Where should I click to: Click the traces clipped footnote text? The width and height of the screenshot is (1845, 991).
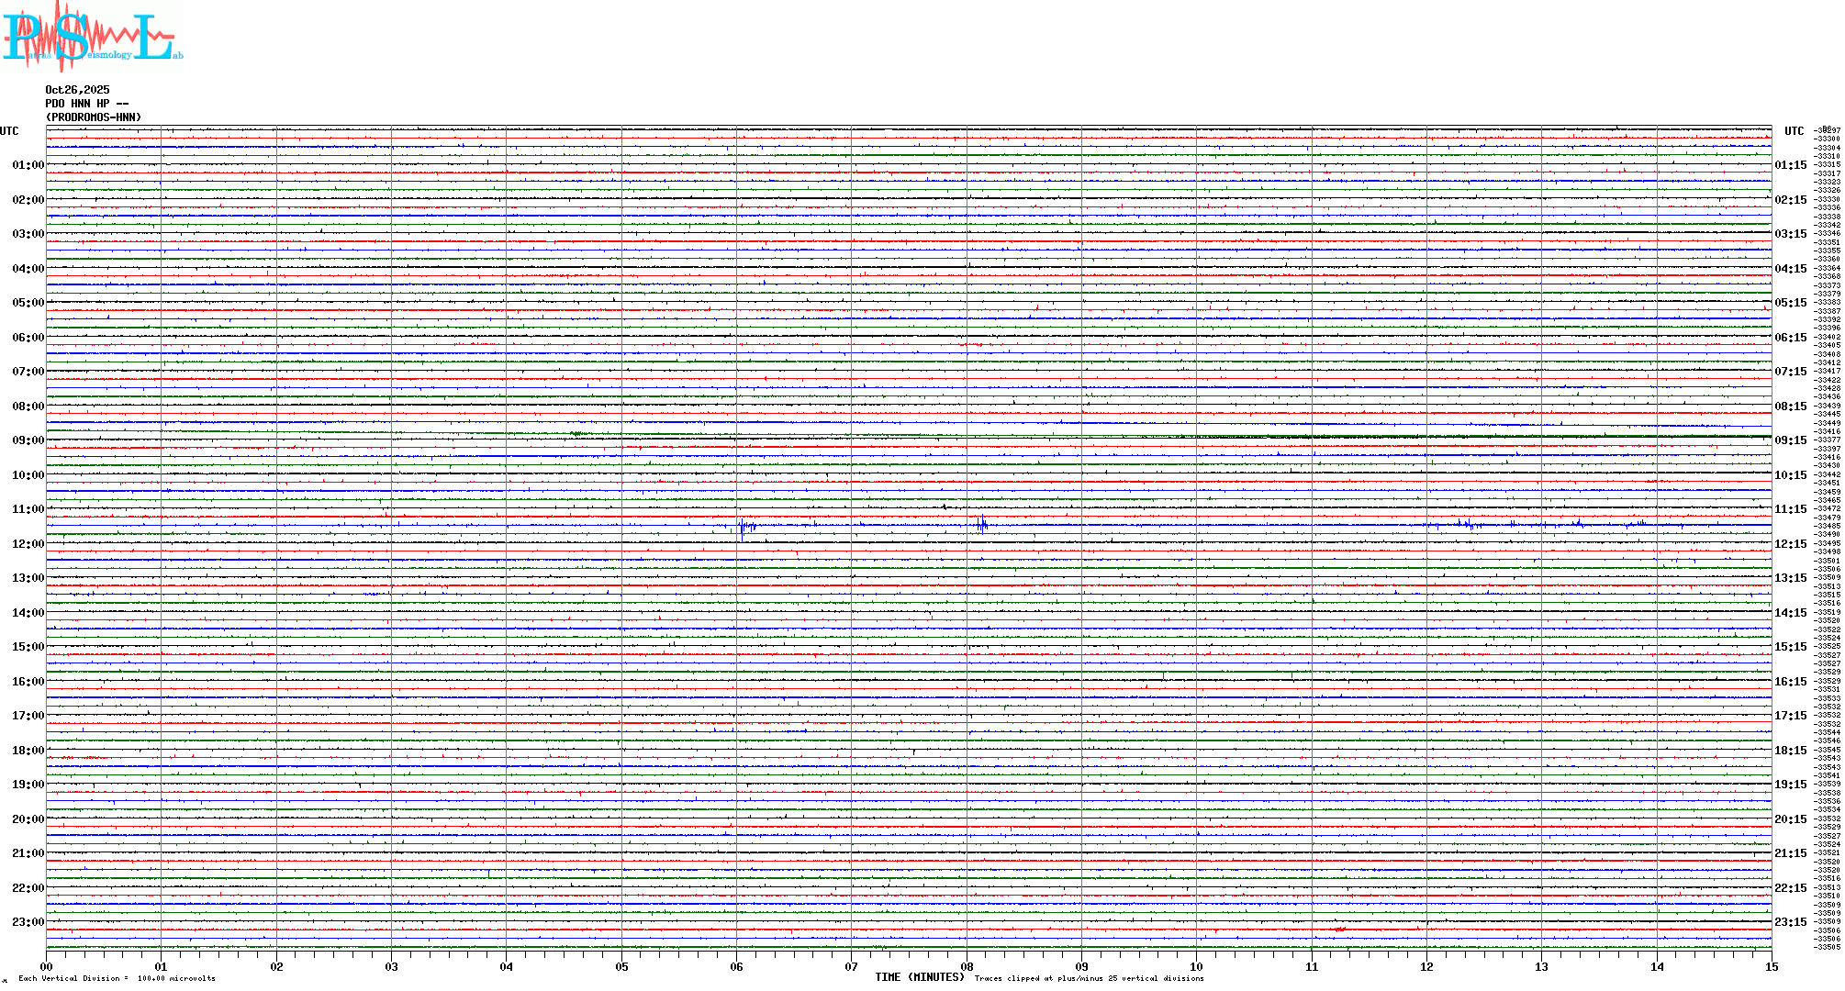coord(1089,978)
